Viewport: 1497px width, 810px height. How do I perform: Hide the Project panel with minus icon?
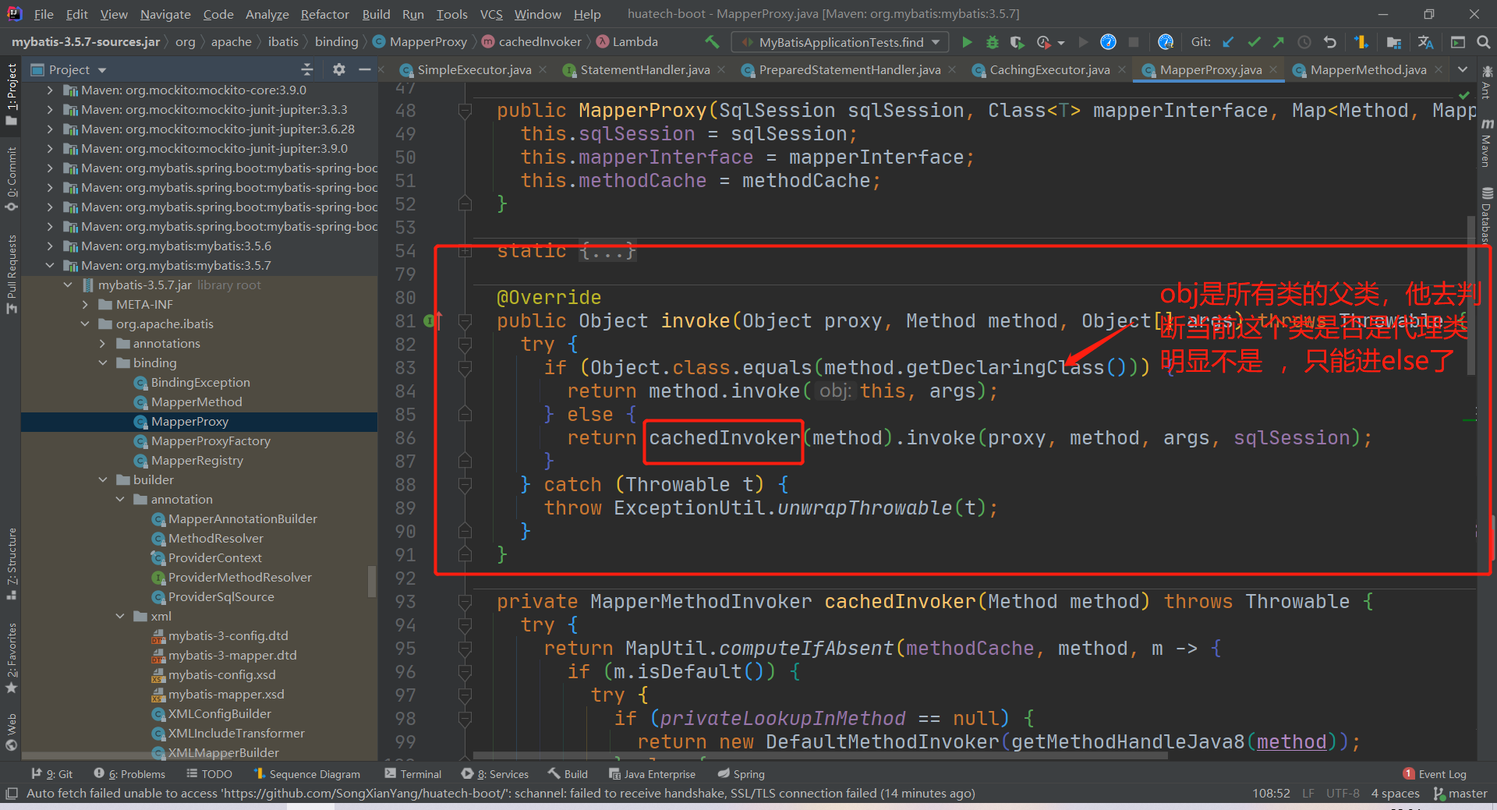tap(364, 69)
